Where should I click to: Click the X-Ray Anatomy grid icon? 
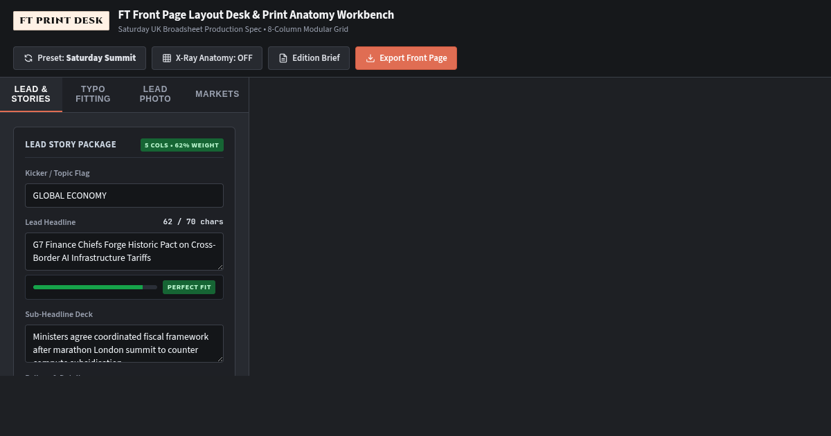point(167,58)
